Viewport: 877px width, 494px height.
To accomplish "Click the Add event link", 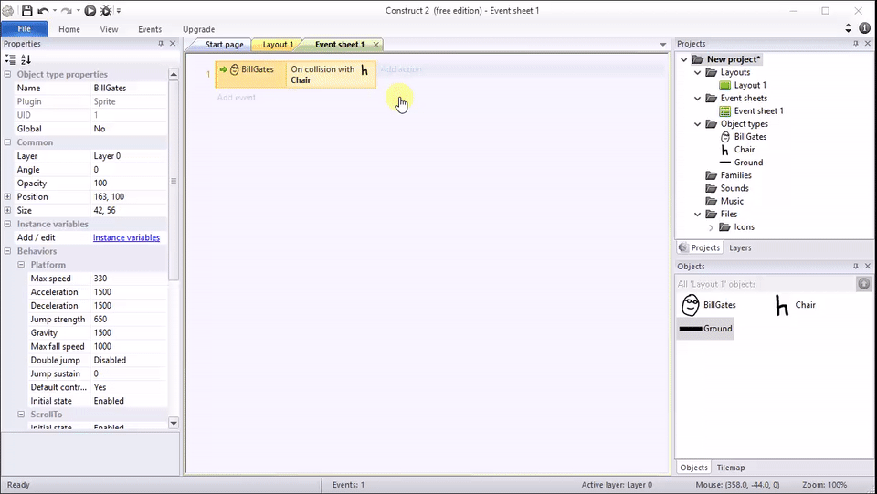I will [x=237, y=97].
